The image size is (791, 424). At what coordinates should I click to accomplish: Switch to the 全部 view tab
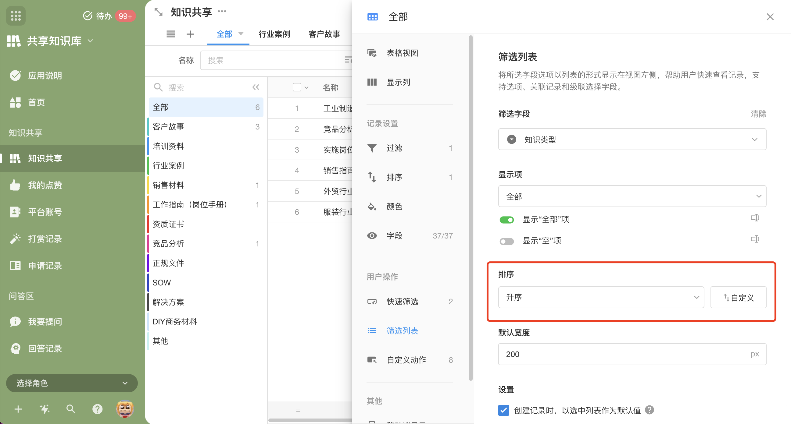point(224,34)
